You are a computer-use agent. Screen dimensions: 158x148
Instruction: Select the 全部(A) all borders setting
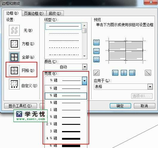point(14,57)
